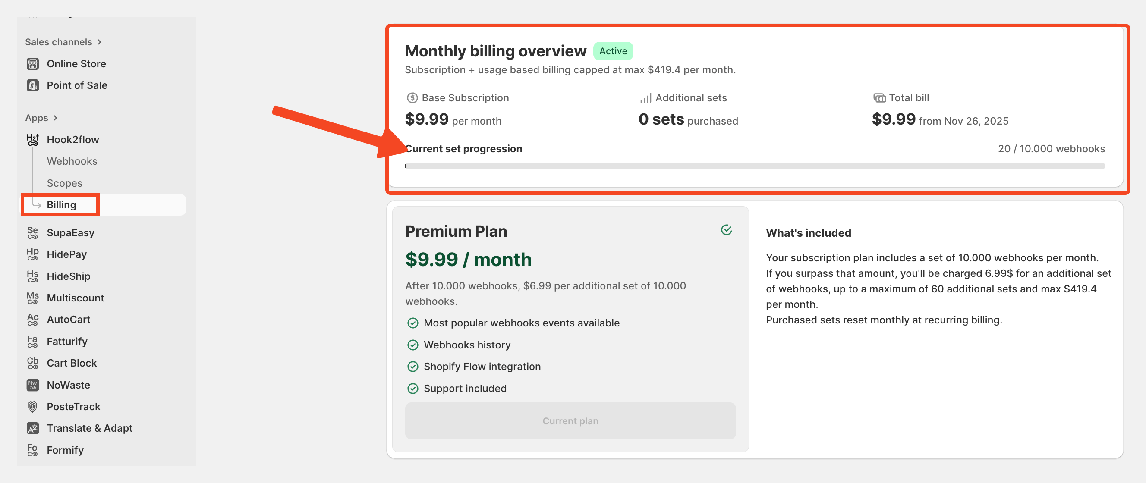This screenshot has height=483, width=1146.
Task: Expand the Apps section chevron
Action: point(55,118)
